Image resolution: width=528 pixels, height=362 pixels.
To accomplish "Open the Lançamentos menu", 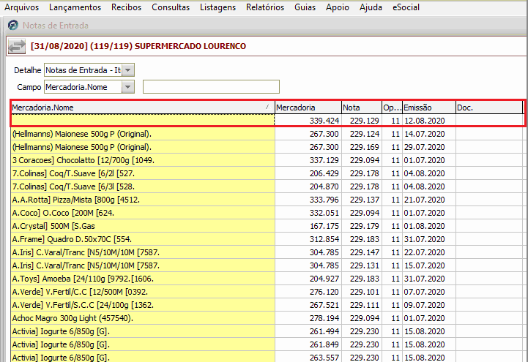I will tap(75, 7).
